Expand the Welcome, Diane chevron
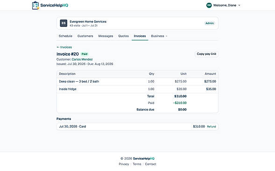The height and width of the screenshot is (171, 275). [239, 6]
